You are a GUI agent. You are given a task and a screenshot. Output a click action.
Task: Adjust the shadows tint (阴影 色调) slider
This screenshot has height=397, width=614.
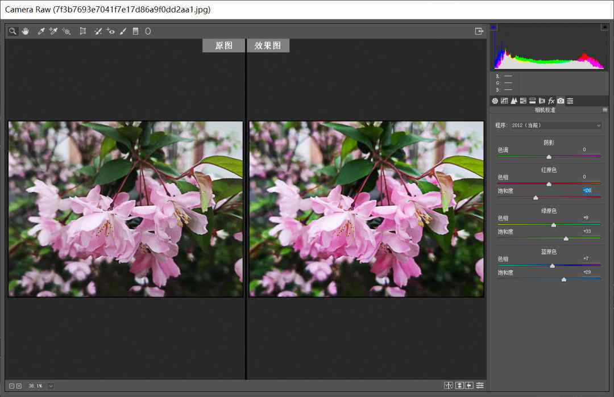(x=549, y=156)
